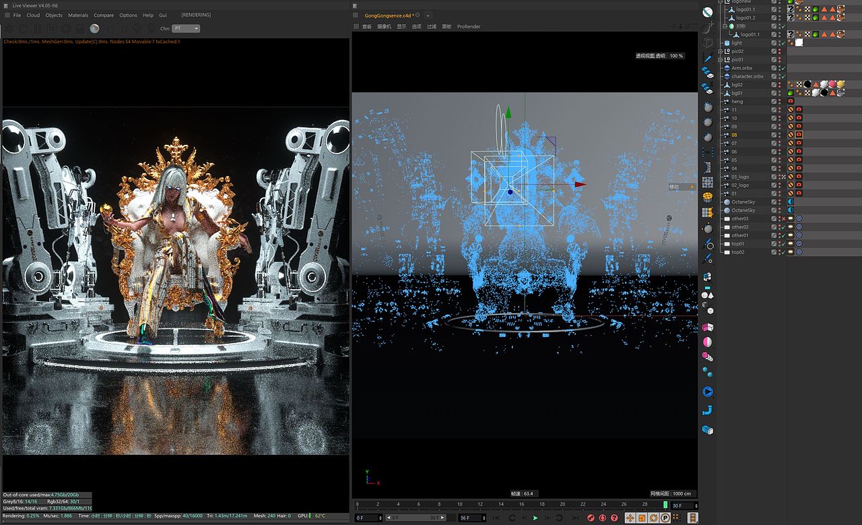
Task: Click the blue circular play icon in toolbar
Action: [708, 392]
